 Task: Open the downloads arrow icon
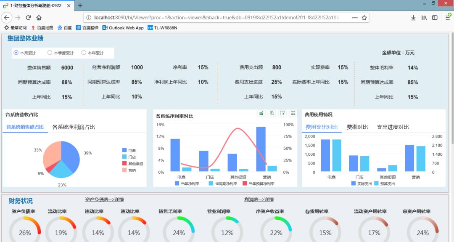click(414, 18)
